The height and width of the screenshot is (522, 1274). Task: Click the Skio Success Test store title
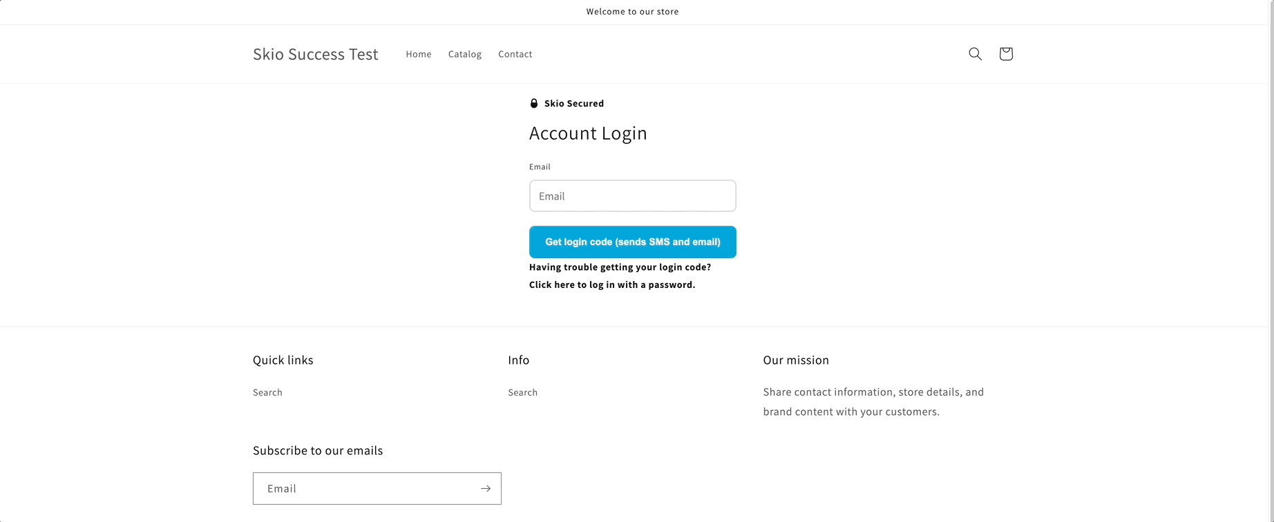[316, 54]
